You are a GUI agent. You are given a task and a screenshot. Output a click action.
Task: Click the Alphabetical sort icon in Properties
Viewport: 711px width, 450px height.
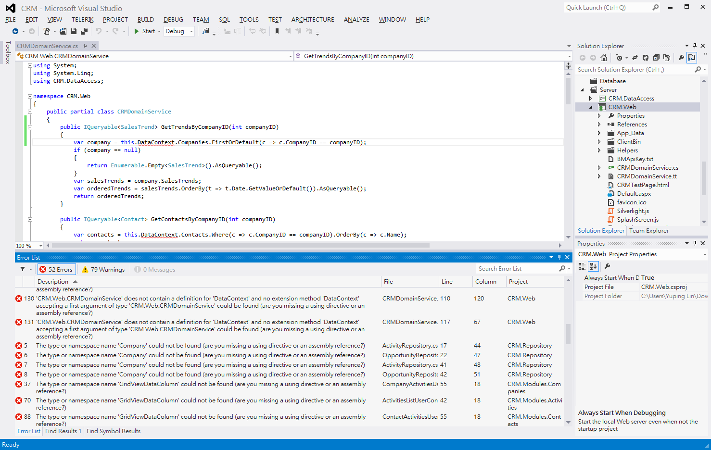[x=593, y=266]
